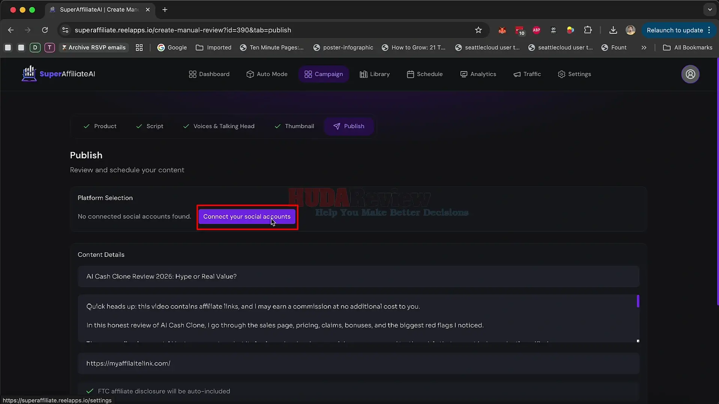Open the Archive RSVP emails bookmark

click(94, 48)
